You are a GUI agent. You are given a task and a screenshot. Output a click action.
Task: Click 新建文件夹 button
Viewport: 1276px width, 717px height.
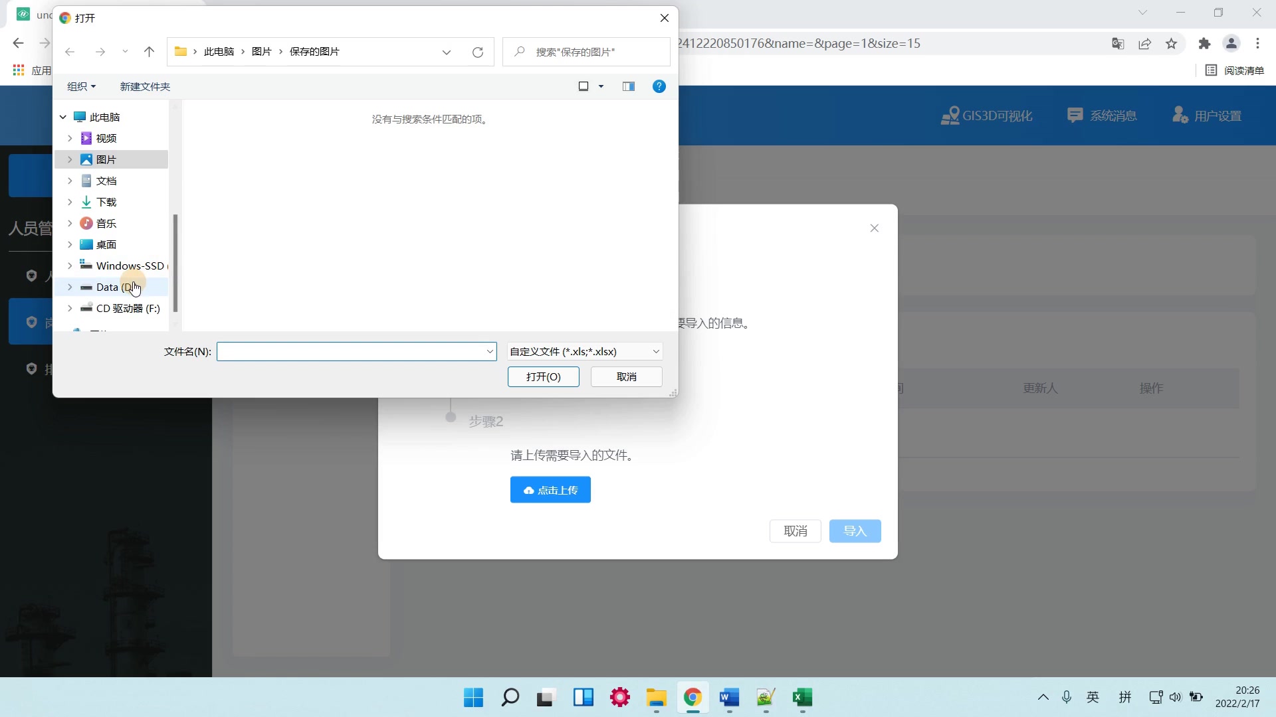coord(145,86)
